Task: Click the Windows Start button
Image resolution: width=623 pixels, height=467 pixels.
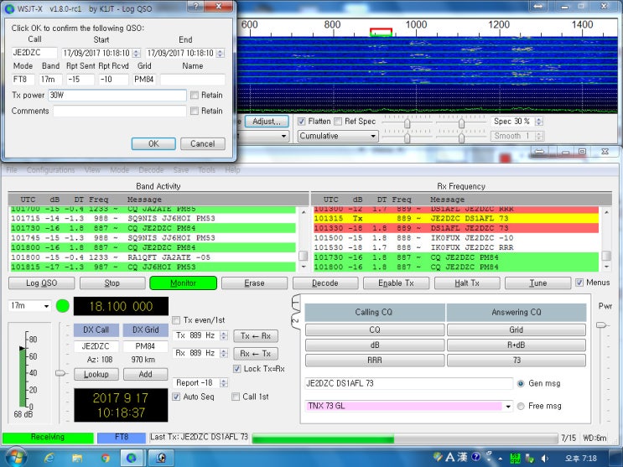Action: pos(15,458)
